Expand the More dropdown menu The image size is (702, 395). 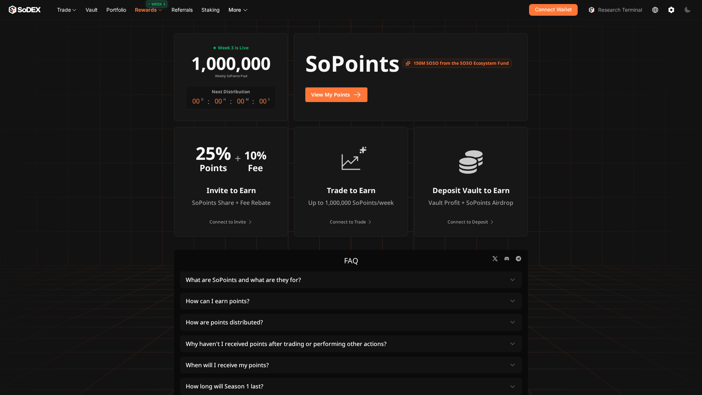tap(238, 10)
